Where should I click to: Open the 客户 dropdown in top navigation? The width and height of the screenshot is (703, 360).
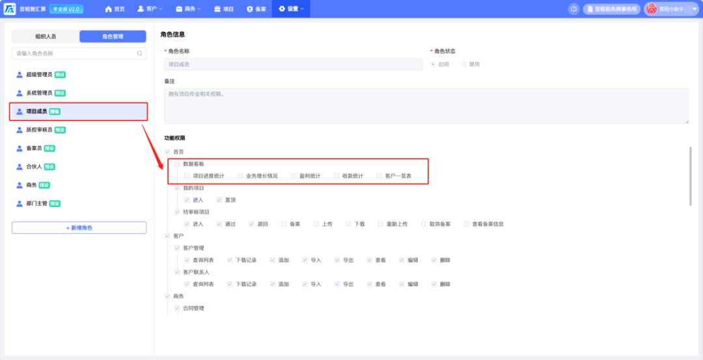[150, 9]
